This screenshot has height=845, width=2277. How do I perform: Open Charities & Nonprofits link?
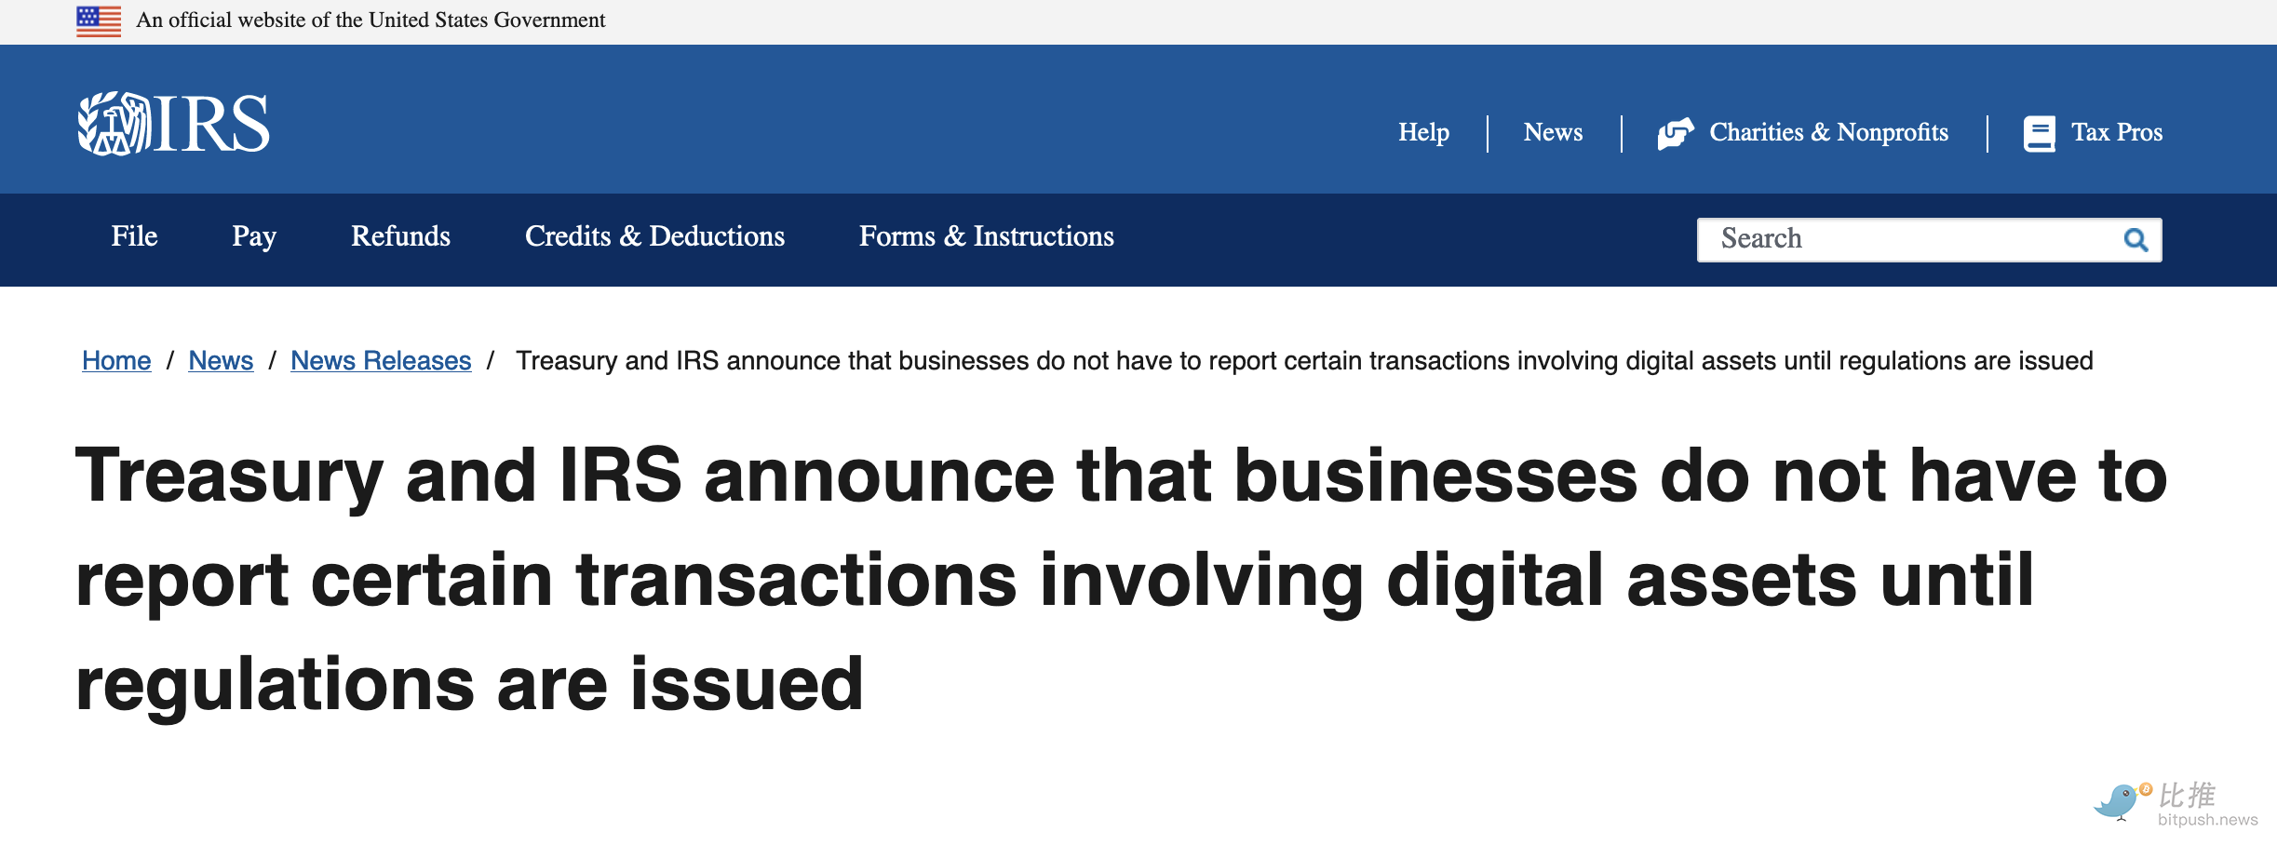click(1828, 132)
